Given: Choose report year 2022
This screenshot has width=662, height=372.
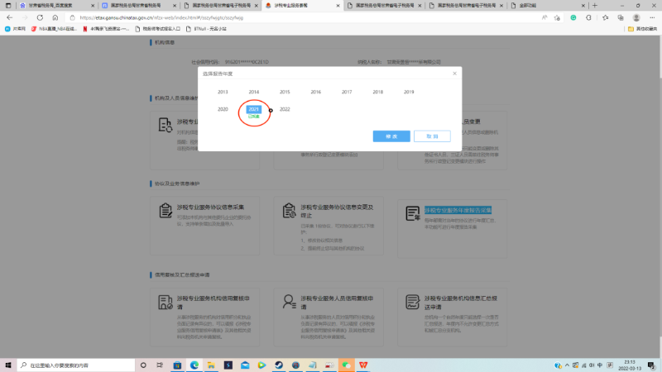Looking at the screenshot, I should 285,109.
